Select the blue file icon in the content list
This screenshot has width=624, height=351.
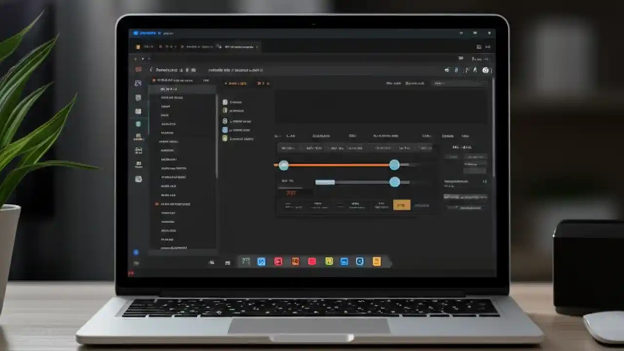point(225,130)
